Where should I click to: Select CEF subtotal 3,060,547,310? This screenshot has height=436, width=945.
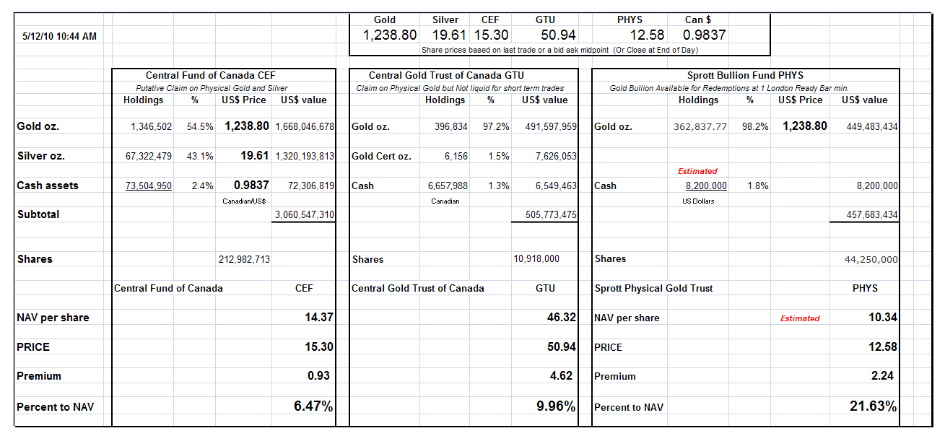(x=303, y=215)
